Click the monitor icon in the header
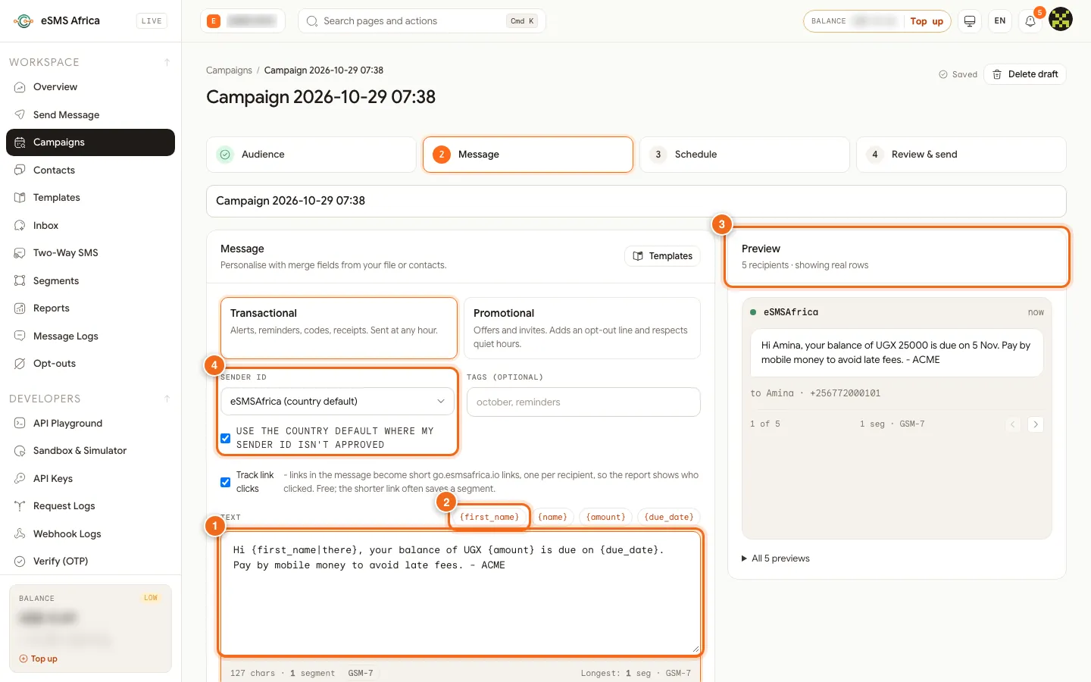Image resolution: width=1091 pixels, height=682 pixels. click(970, 21)
